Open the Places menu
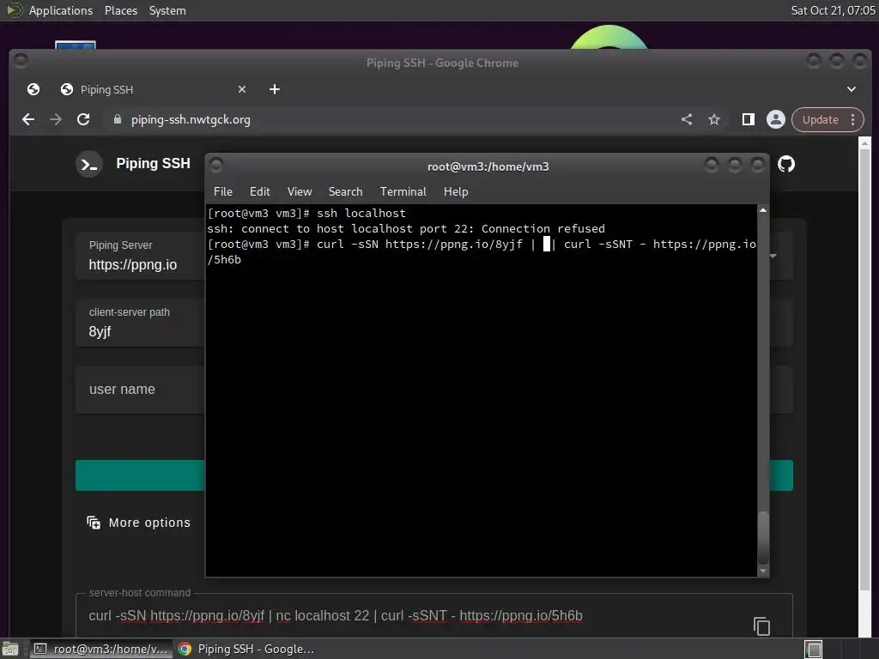The image size is (879, 659). coord(120,10)
